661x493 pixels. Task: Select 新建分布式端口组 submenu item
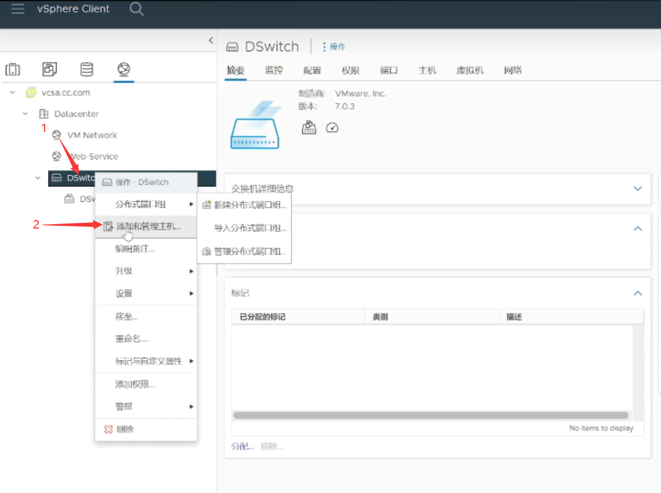click(x=245, y=205)
